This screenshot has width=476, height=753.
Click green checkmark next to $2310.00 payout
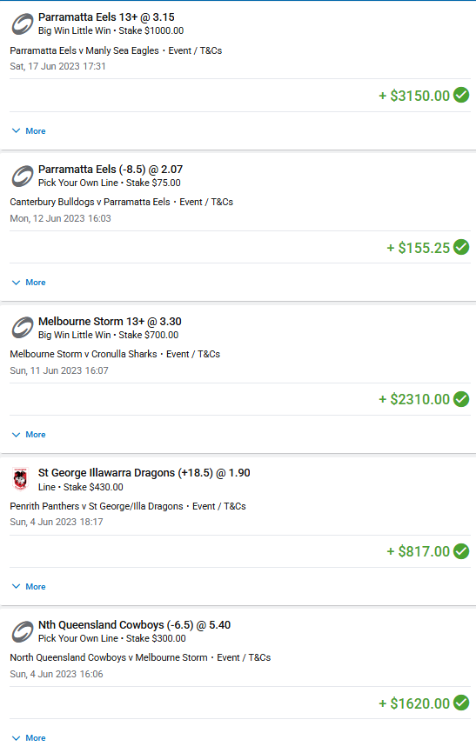[461, 398]
